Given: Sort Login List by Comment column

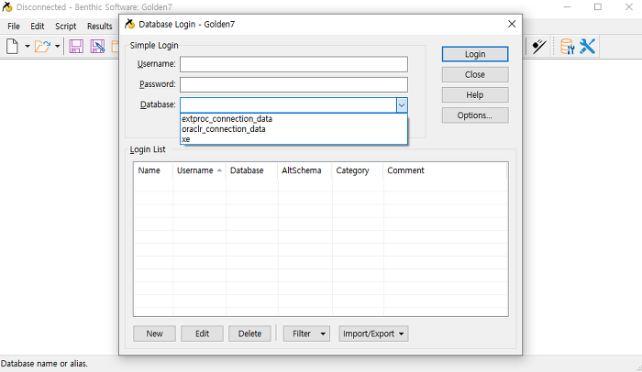Looking at the screenshot, I should pos(445,170).
